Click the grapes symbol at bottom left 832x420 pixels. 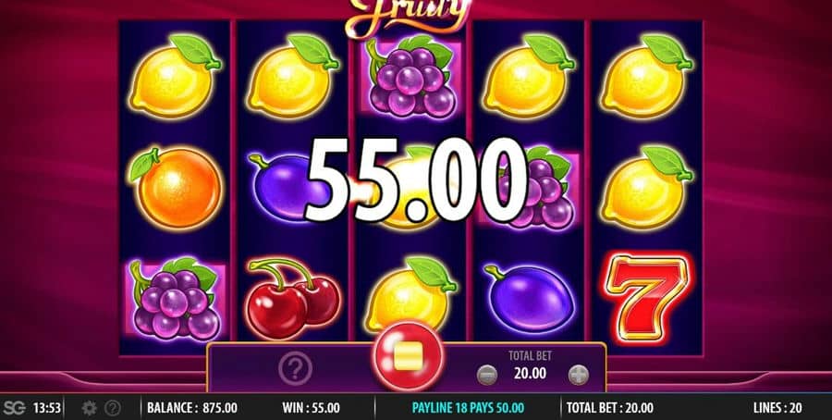176,299
